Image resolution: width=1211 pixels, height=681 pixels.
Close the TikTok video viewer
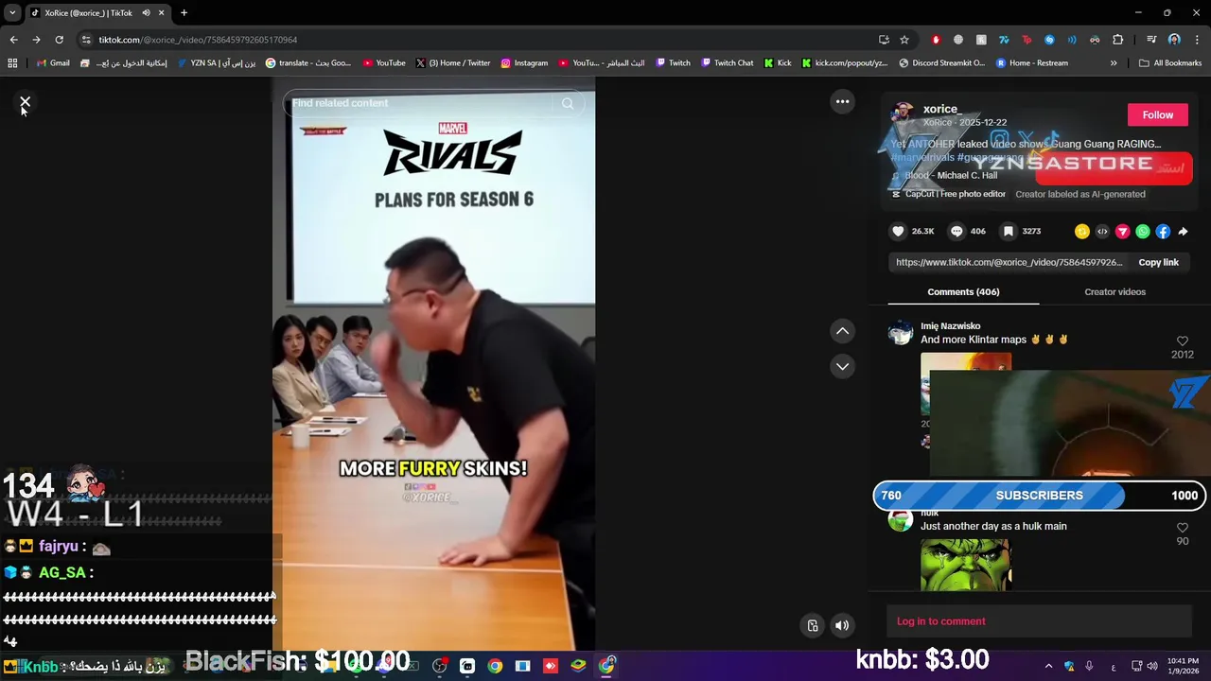pos(26,102)
